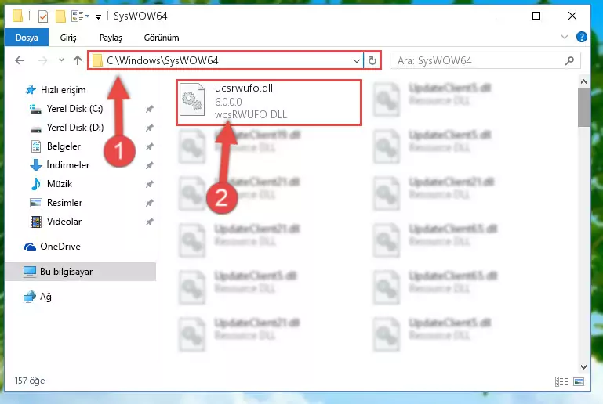
Task: Click the New folder quick access icon
Action: [x=60, y=16]
